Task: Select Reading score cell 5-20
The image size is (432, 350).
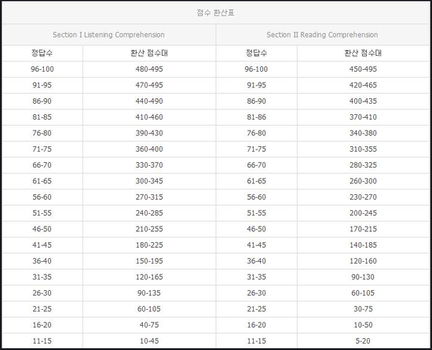Action: [363, 341]
